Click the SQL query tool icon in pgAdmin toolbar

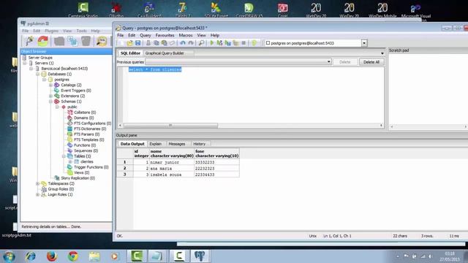coord(102,41)
